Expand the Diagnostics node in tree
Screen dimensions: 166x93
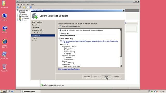pyautogui.click(x=18, y=16)
